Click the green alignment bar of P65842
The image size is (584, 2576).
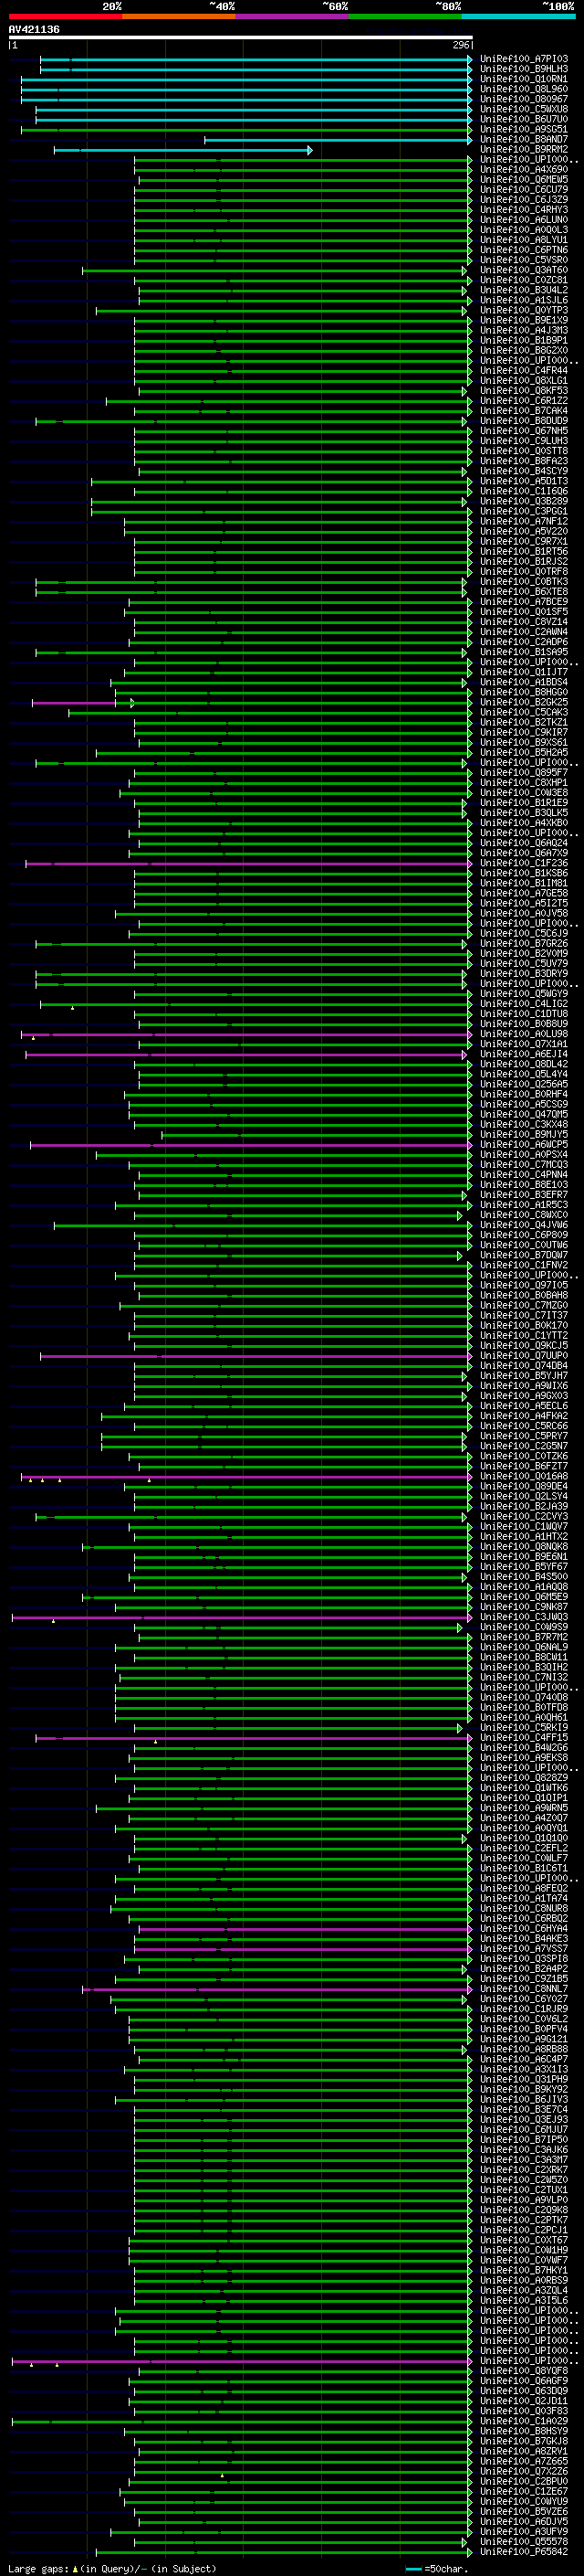(284, 2551)
